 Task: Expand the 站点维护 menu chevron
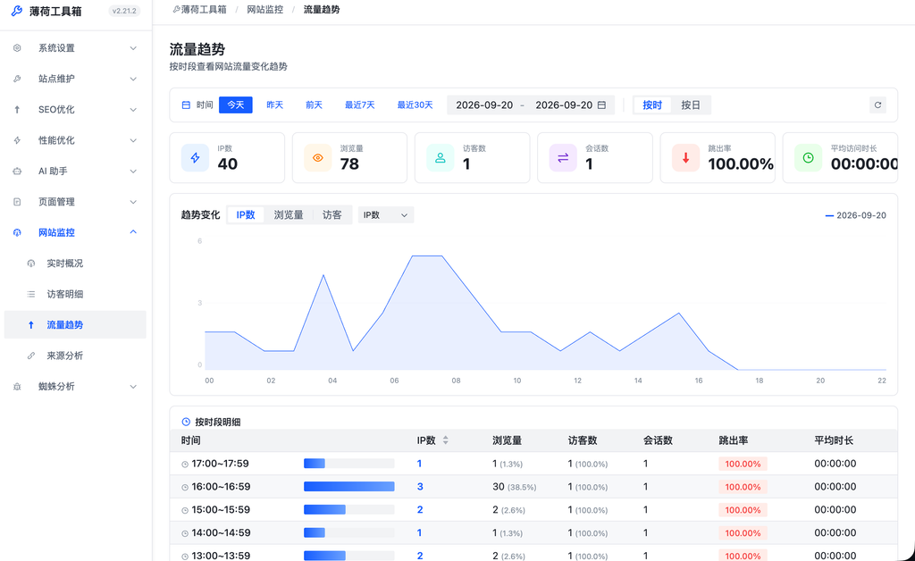coord(133,79)
